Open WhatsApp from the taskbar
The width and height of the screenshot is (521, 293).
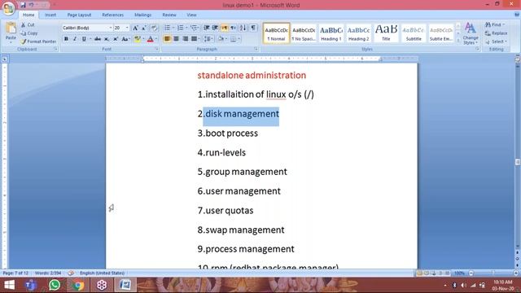(x=55, y=285)
